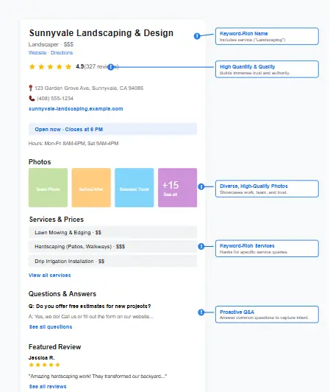
Task: Select Lawn Mowing & Edging service row
Action: [112, 233]
